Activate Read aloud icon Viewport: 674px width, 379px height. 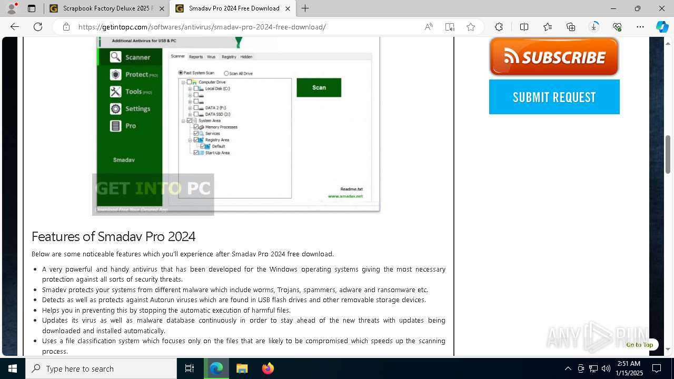point(429,27)
